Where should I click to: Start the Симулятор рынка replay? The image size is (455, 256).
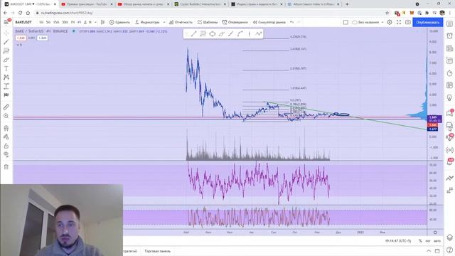point(269,22)
